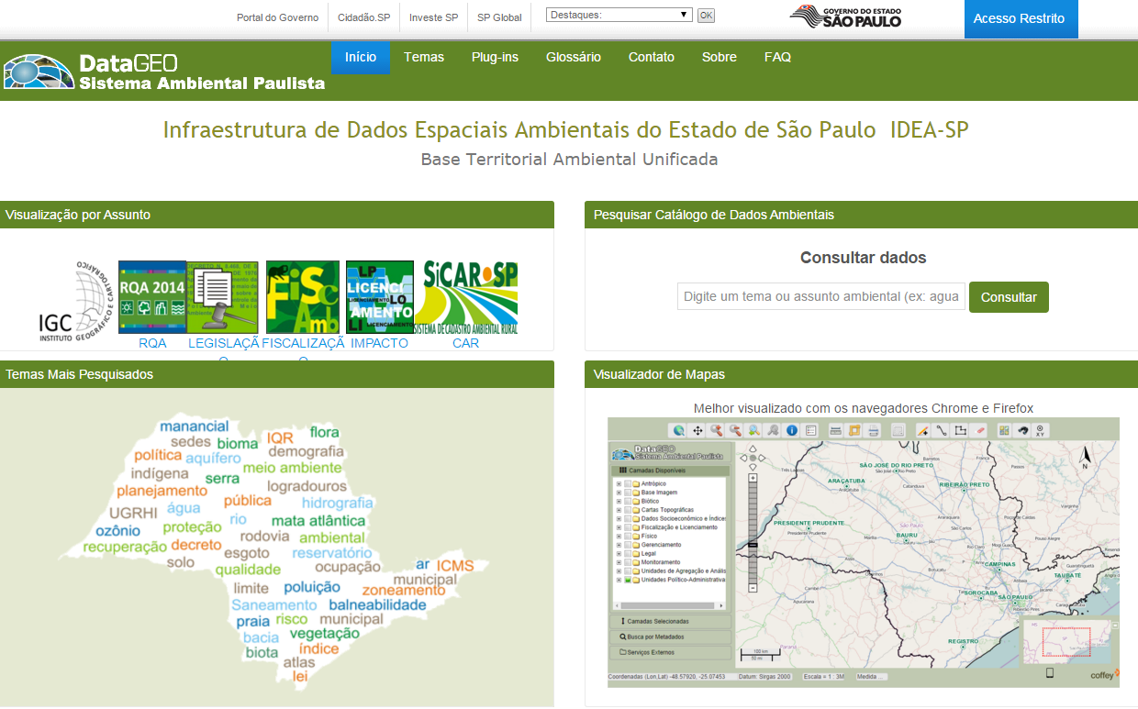Open the Destaques dropdown list
The width and height of the screenshot is (1138, 709).
(x=619, y=15)
